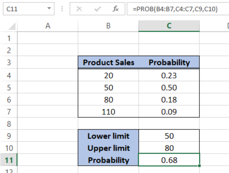Select the cell containing 110
Viewport: 229px width, 173px height.
coord(108,112)
